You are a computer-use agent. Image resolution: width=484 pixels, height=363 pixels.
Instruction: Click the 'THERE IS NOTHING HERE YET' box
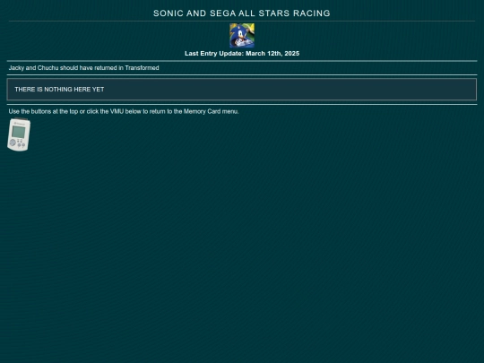pyautogui.click(x=242, y=90)
